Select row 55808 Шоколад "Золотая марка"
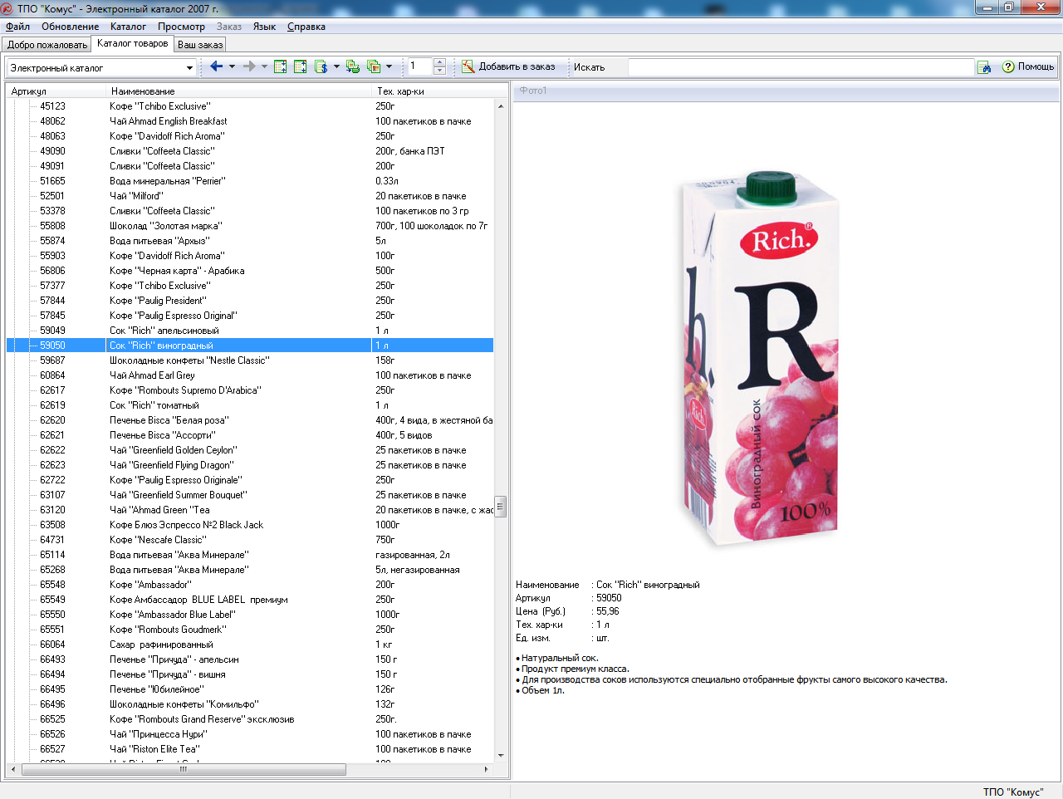 coord(250,226)
